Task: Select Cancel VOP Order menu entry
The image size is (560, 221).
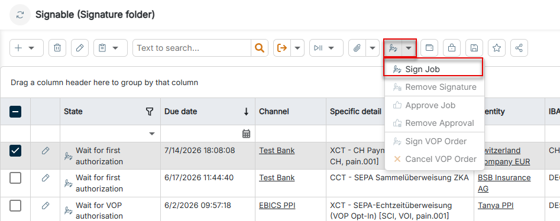Action: pyautogui.click(x=434, y=159)
